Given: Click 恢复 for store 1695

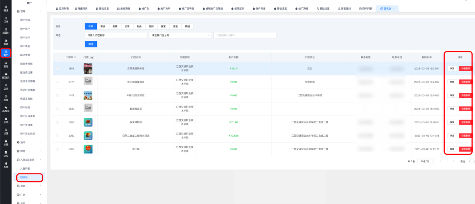Looking at the screenshot, I should pos(451,68).
